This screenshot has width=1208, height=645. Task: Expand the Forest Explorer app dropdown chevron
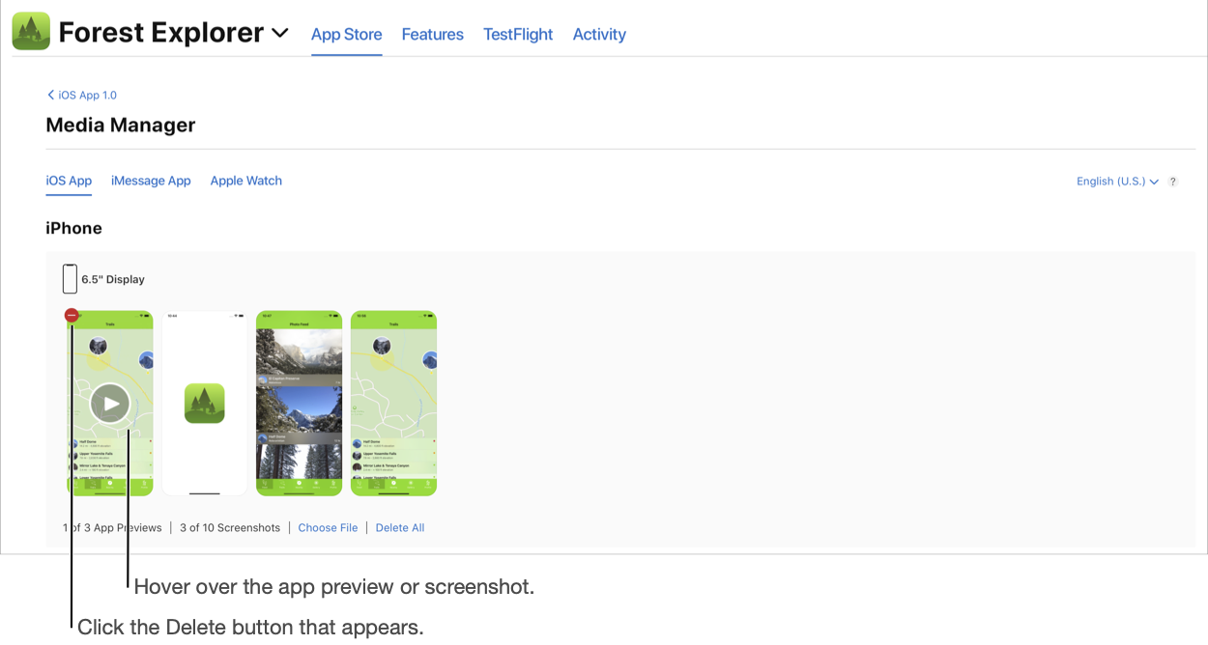click(x=280, y=33)
